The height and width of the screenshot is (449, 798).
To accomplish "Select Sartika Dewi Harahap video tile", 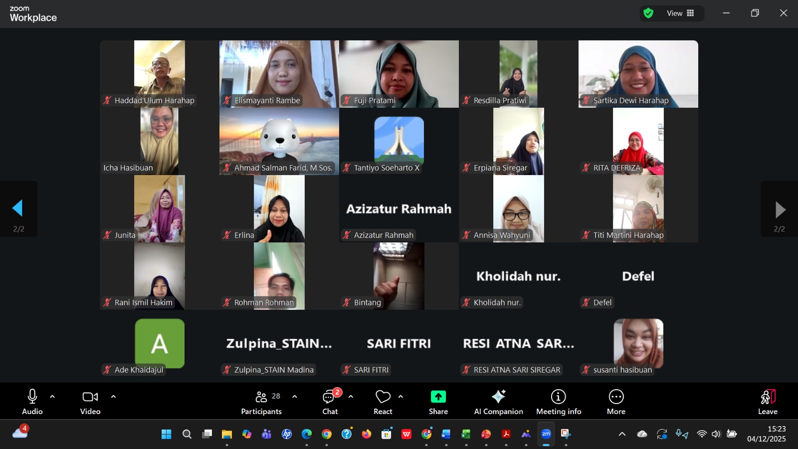I will pos(638,74).
